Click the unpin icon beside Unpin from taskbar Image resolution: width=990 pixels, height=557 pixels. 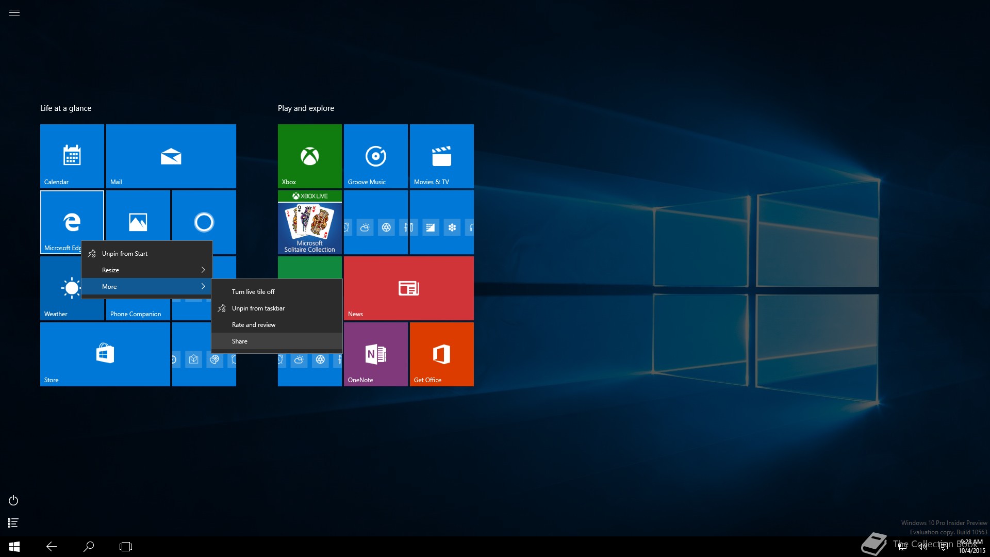point(222,308)
